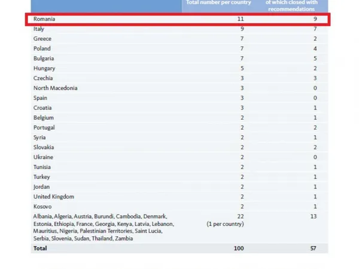359x269 pixels.
Task: Click the Belgium country entry
Action: [43, 118]
